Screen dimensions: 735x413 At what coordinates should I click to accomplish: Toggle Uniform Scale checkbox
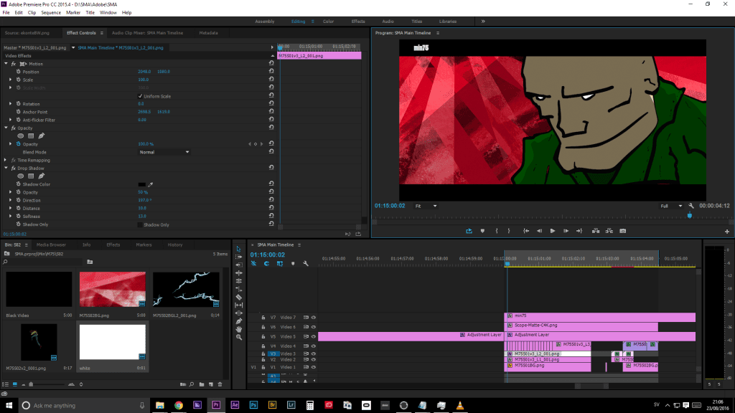point(140,96)
